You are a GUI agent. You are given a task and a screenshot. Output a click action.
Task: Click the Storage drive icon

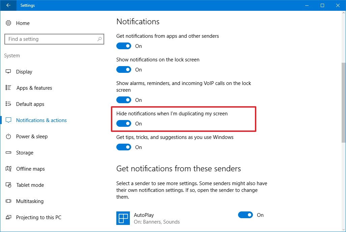[x=8, y=153]
